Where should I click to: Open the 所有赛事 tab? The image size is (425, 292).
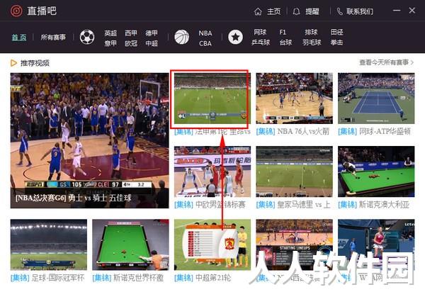pos(53,37)
